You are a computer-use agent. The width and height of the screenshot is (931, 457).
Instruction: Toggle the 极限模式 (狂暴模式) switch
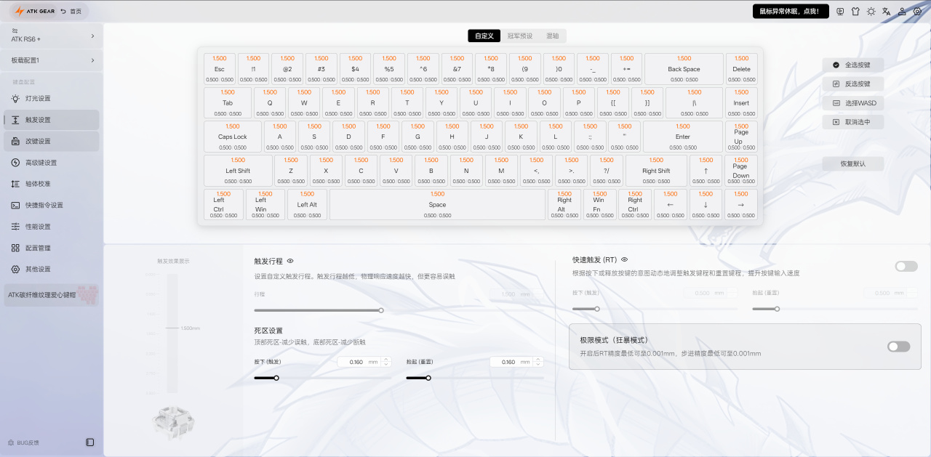[899, 347]
